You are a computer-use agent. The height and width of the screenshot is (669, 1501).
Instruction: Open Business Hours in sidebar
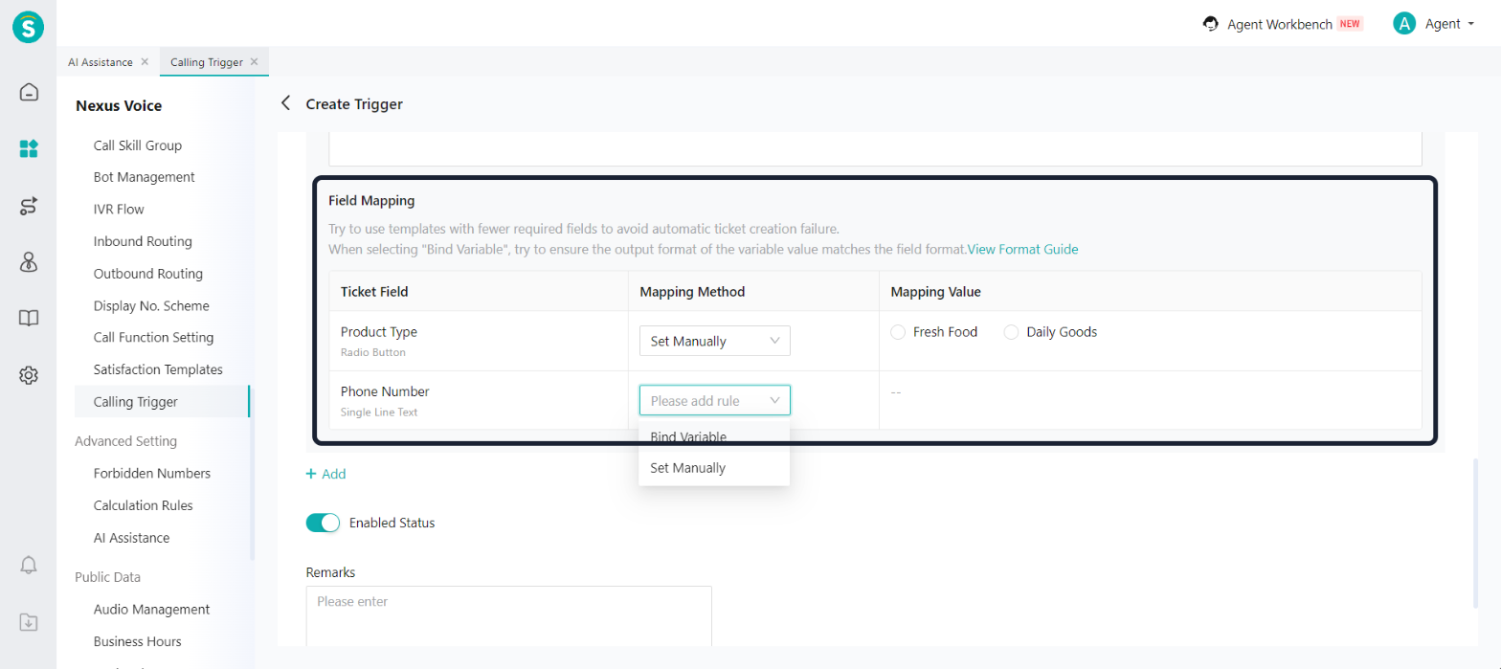[137, 642]
